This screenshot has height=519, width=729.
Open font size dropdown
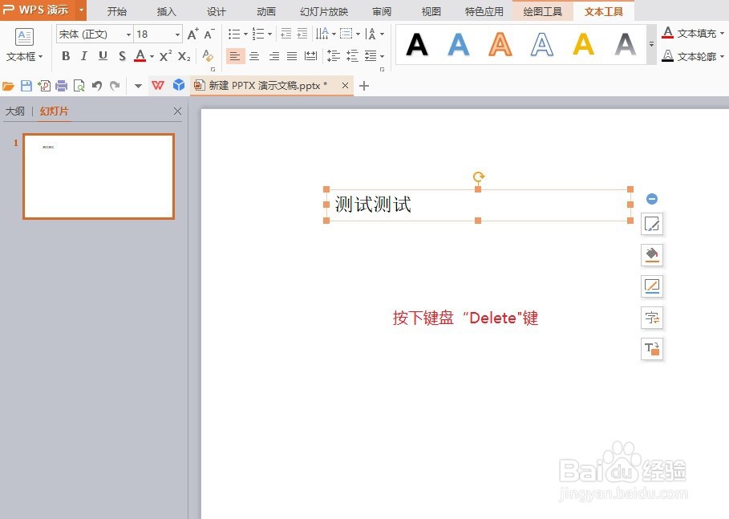[x=177, y=34]
